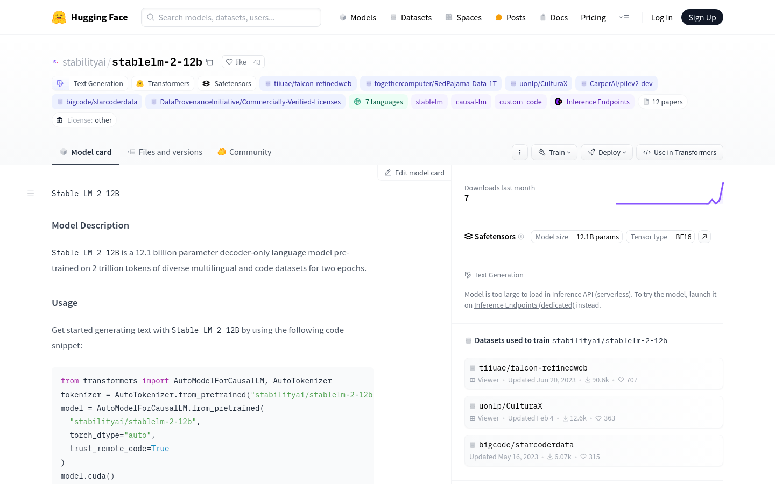The width and height of the screenshot is (775, 484).
Task: Open the three-dot more options button
Action: tap(520, 152)
